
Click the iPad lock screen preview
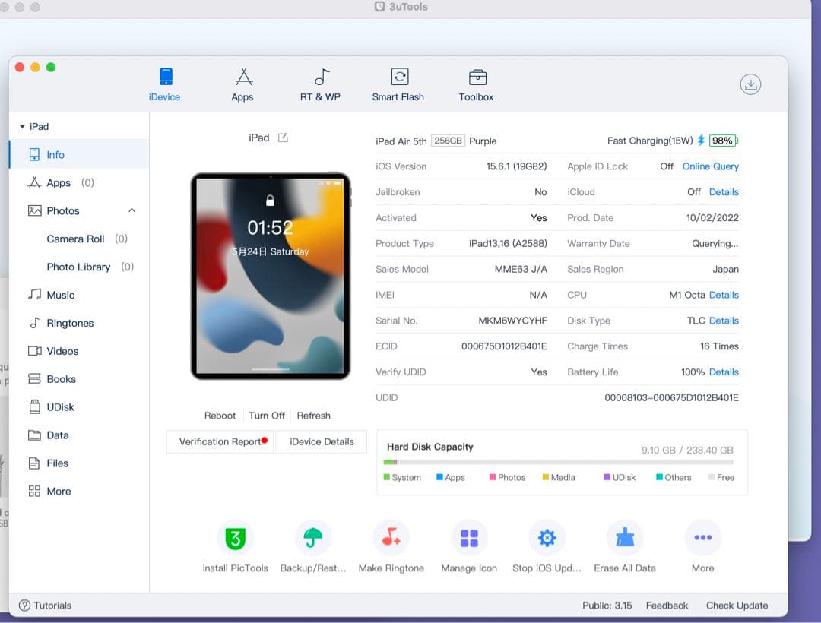tap(270, 276)
